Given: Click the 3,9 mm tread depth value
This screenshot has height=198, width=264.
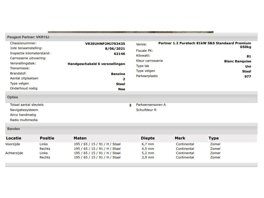Looking at the screenshot, I should 148,158.
